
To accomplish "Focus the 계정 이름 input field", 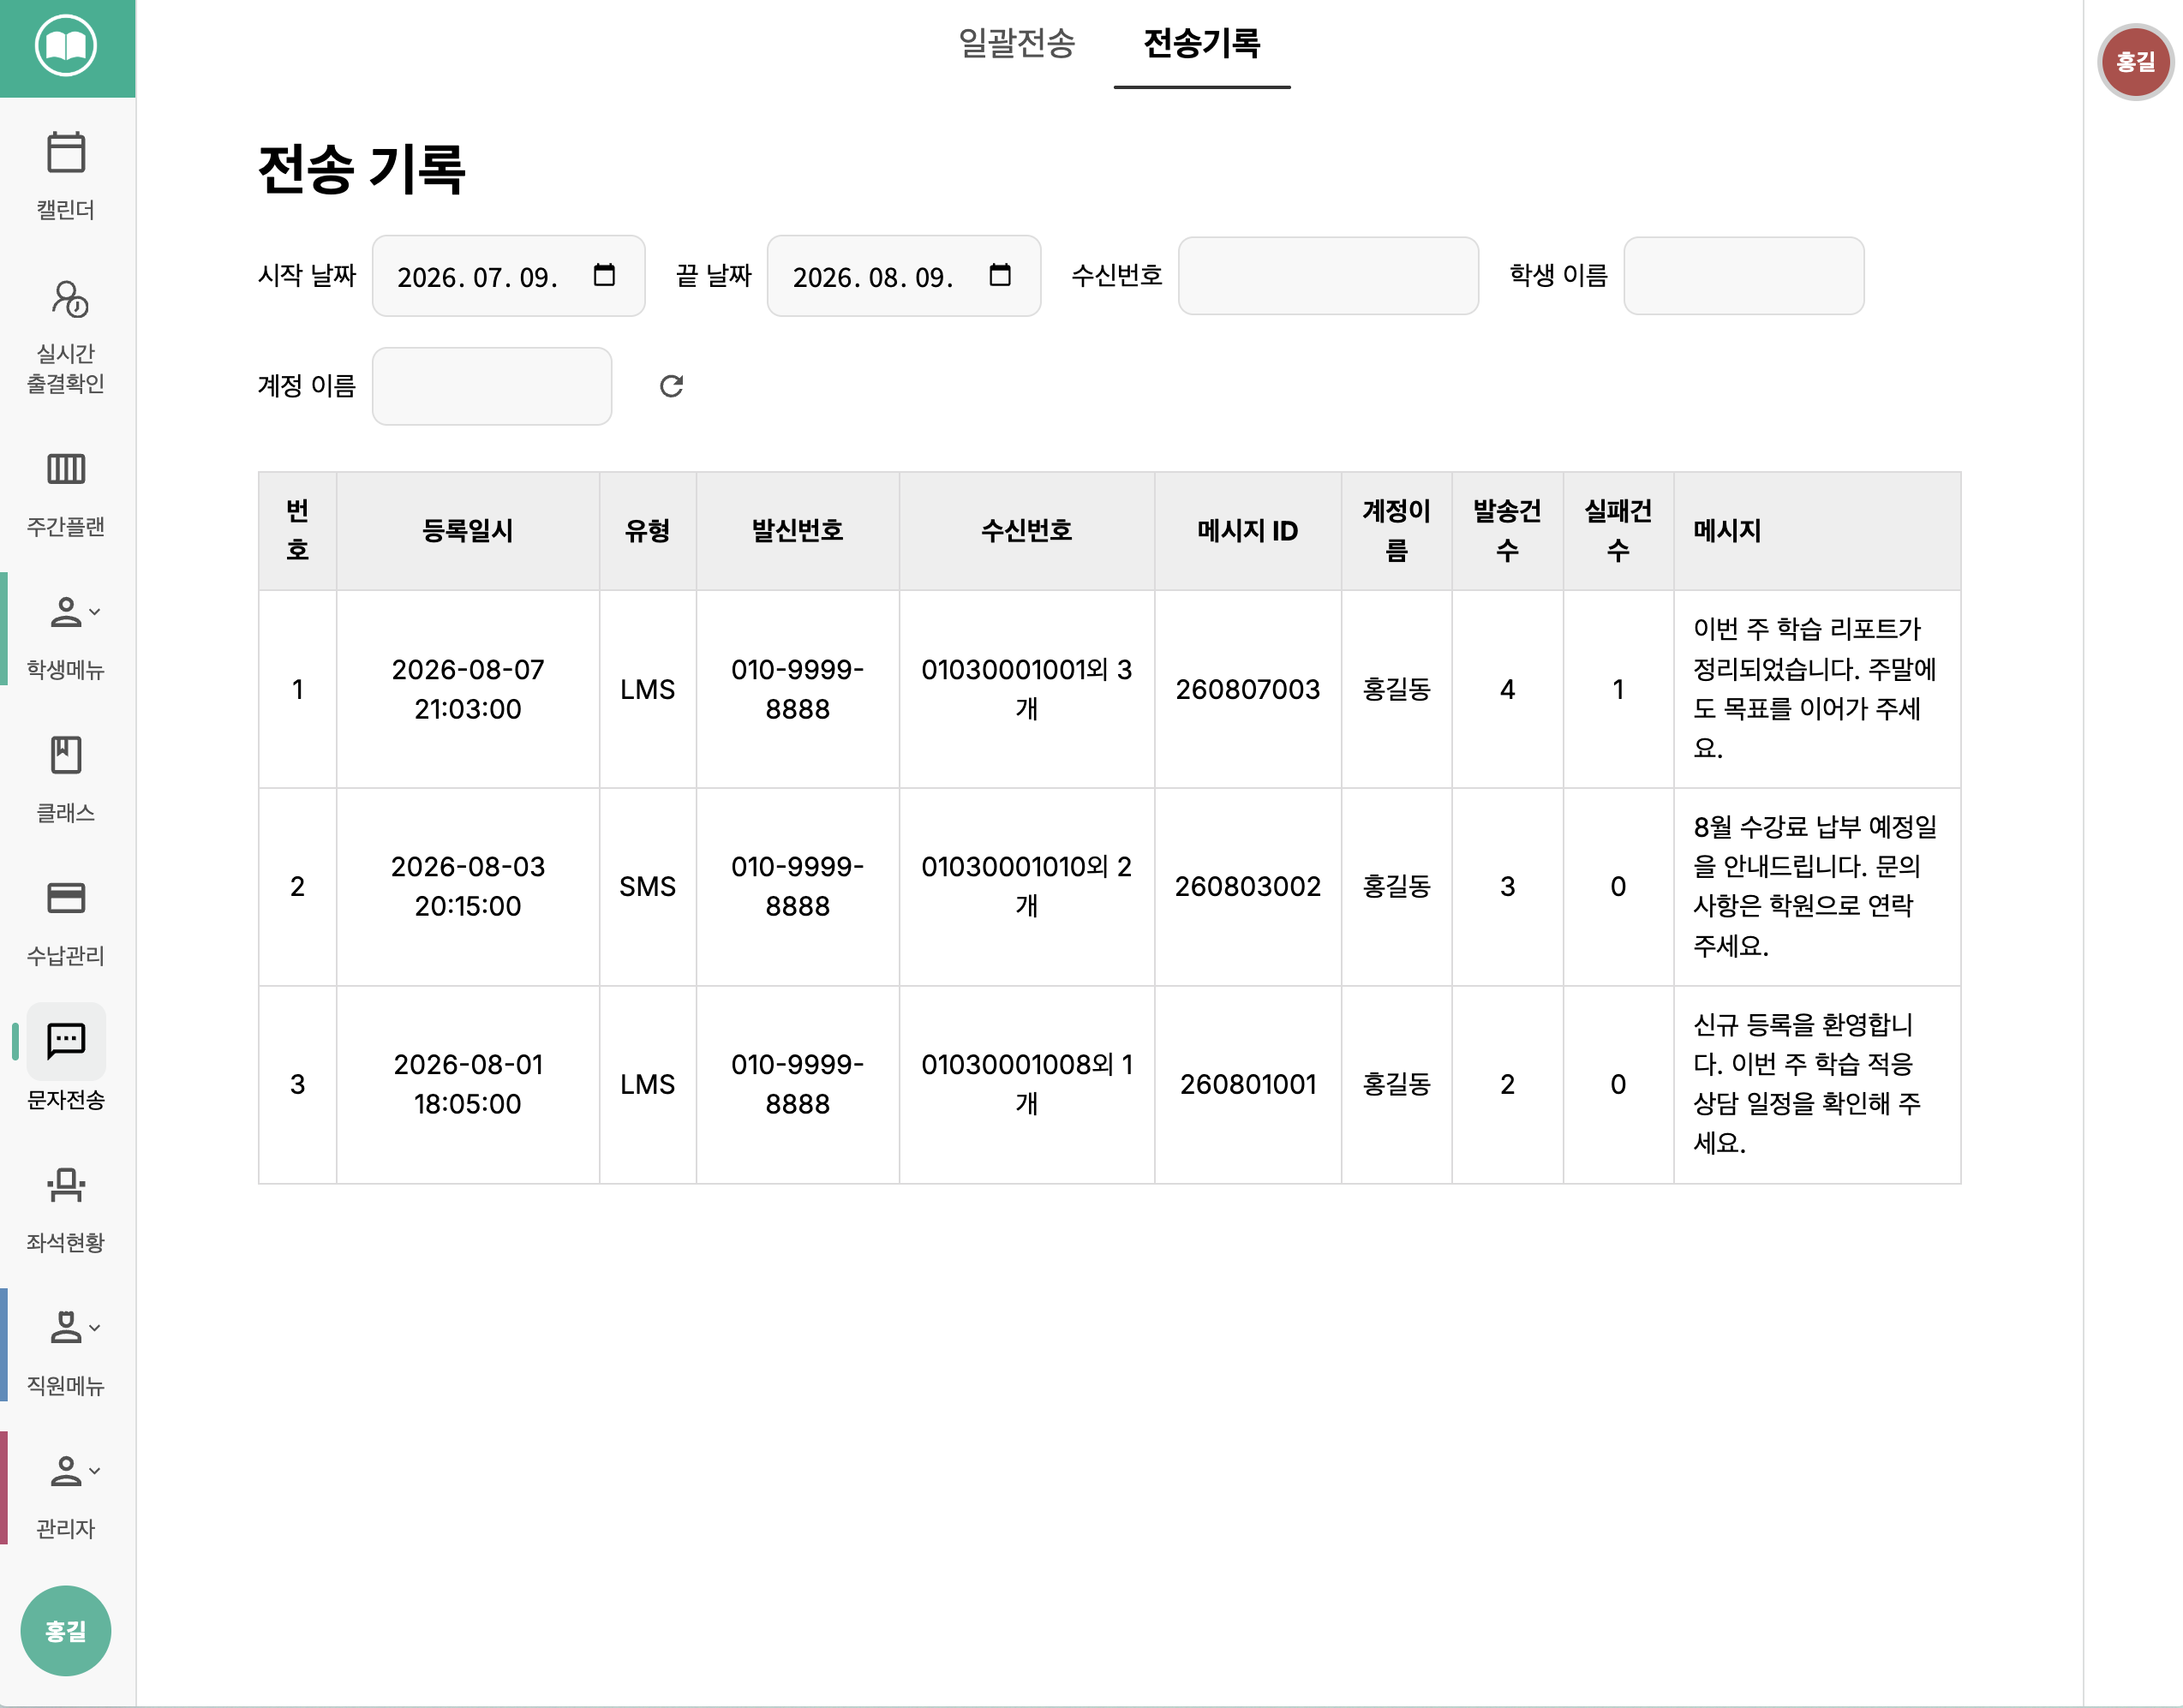I will [x=492, y=386].
